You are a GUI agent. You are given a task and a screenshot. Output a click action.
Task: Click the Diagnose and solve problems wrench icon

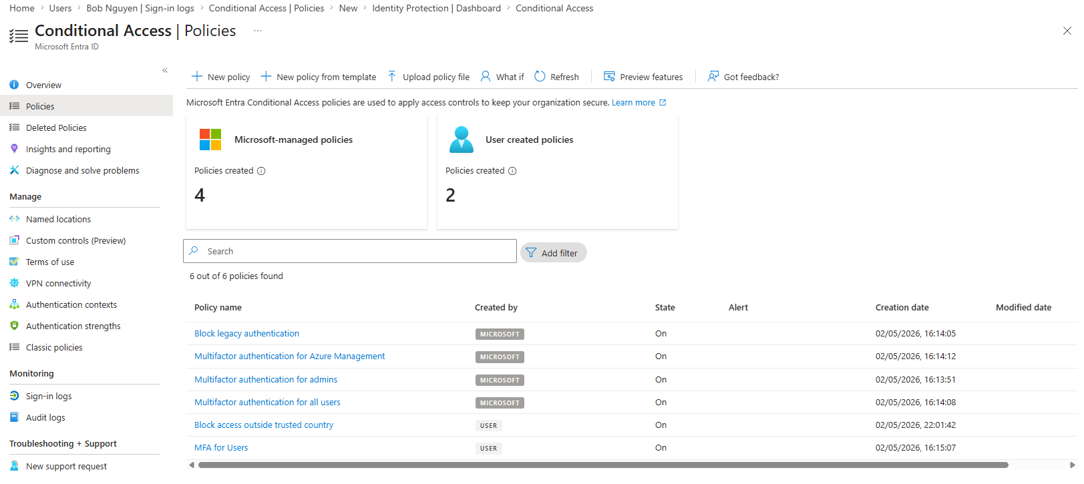(14, 170)
